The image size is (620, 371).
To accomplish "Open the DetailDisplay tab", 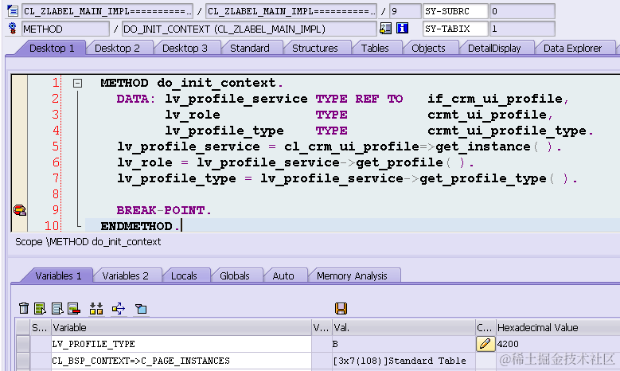I will pos(494,48).
